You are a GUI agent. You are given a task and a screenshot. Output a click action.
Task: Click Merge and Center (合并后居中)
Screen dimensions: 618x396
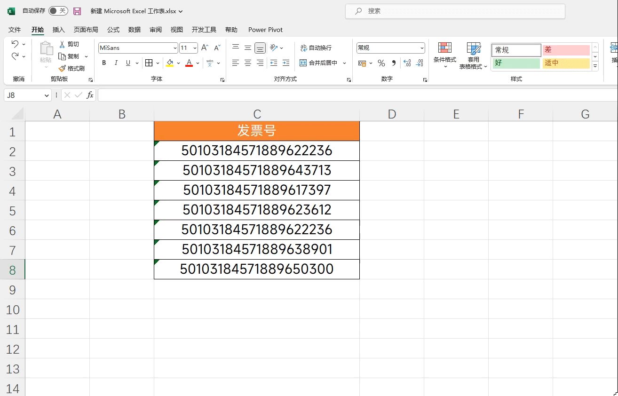pyautogui.click(x=319, y=63)
